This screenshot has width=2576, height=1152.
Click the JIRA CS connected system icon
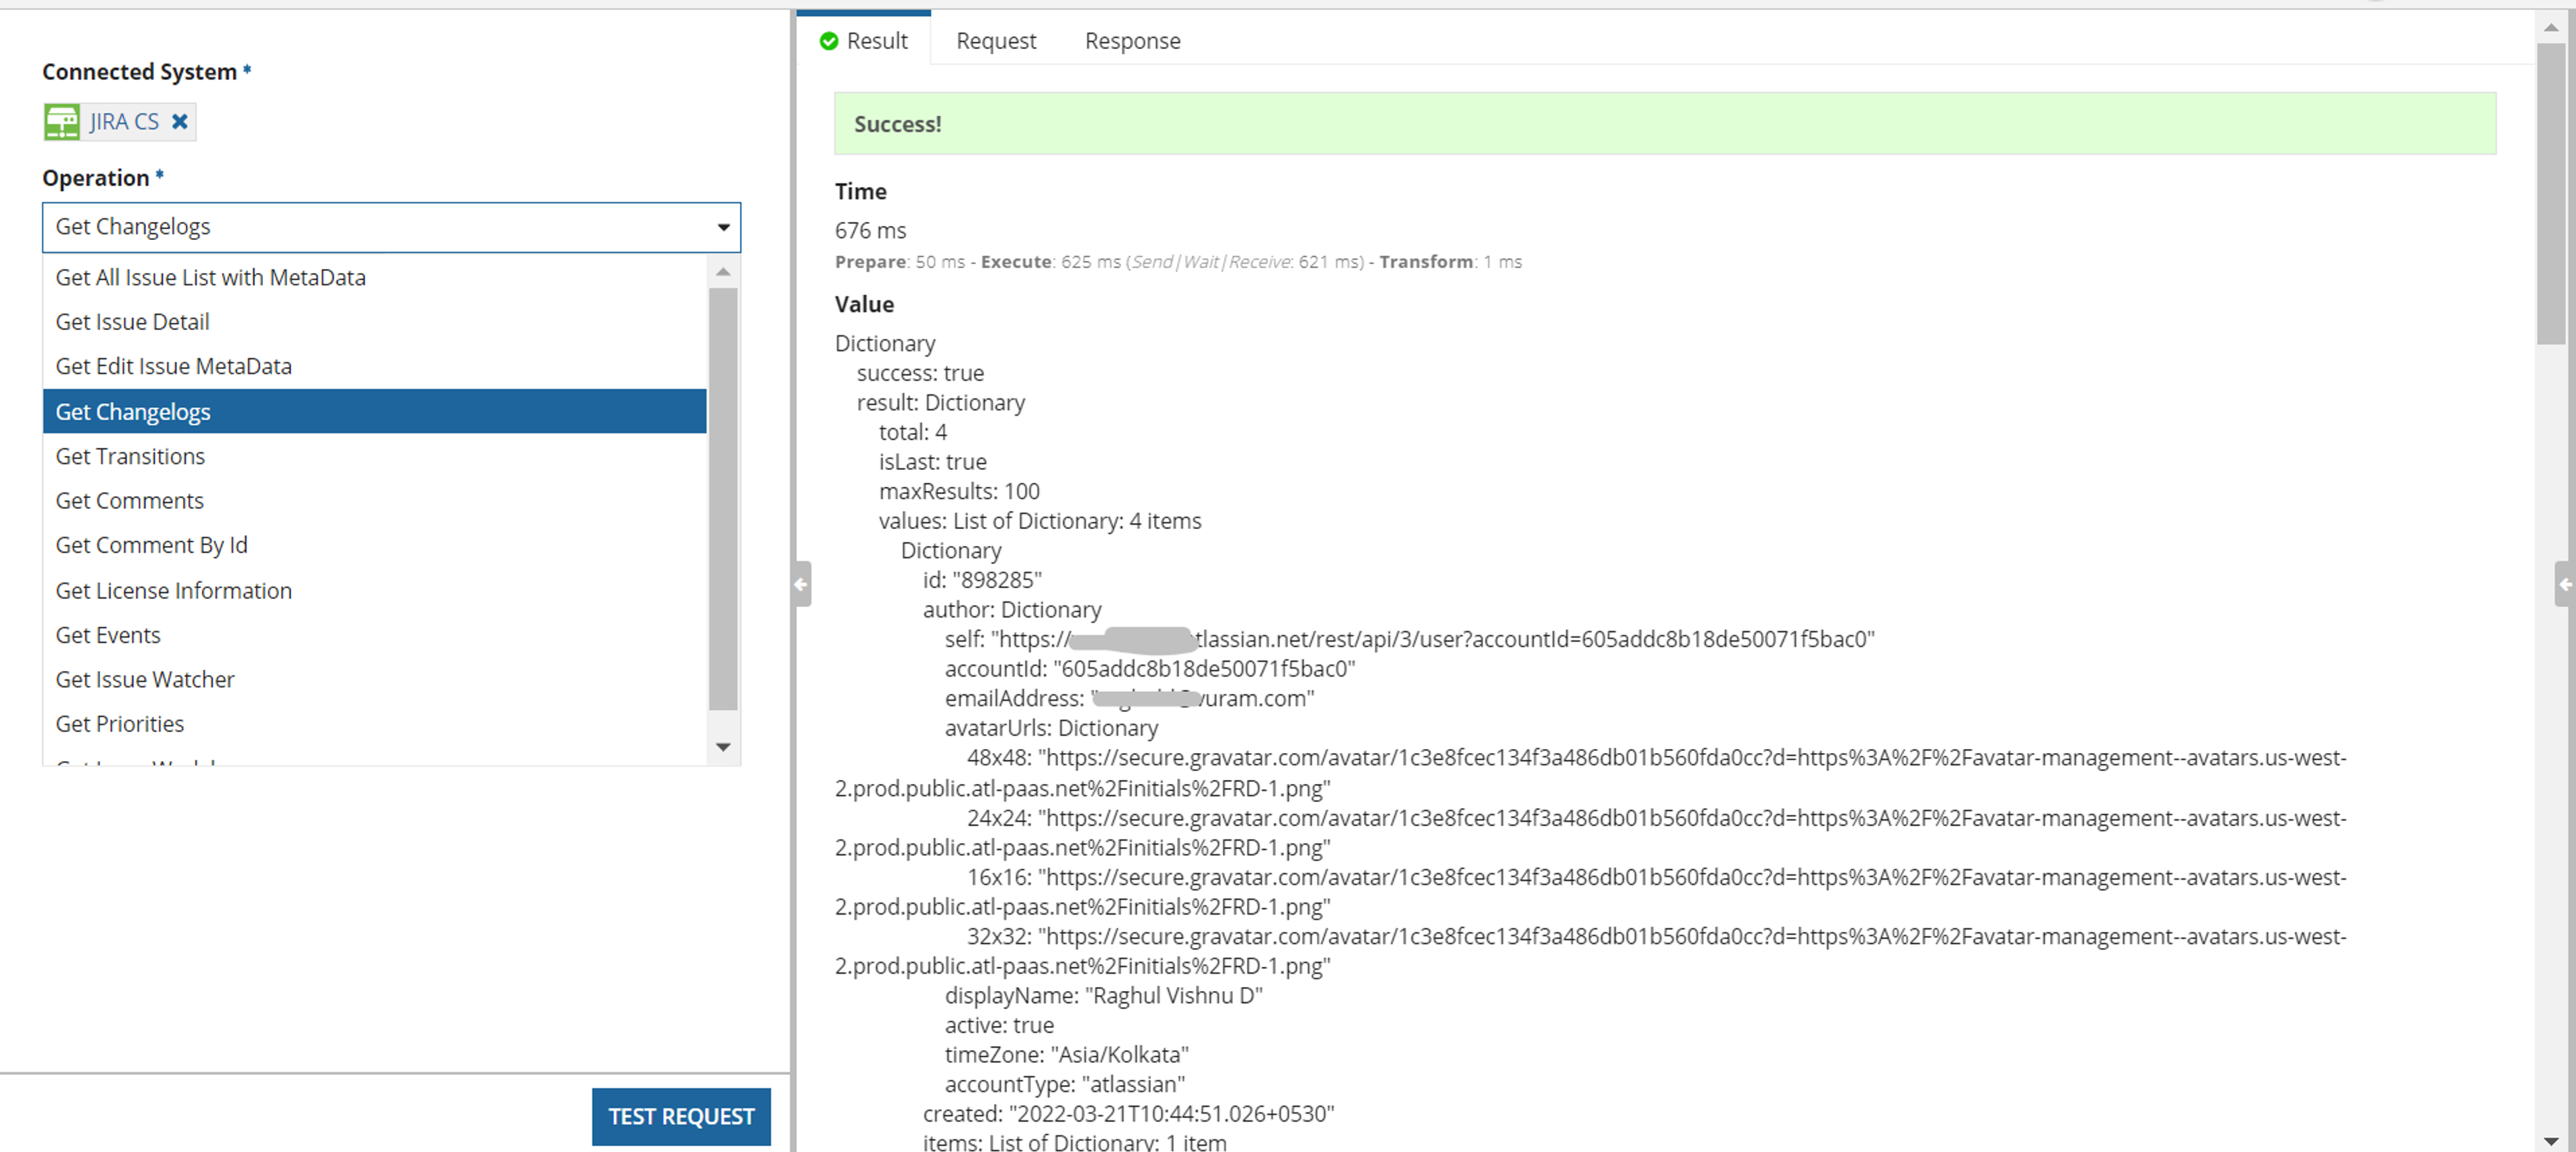62,122
